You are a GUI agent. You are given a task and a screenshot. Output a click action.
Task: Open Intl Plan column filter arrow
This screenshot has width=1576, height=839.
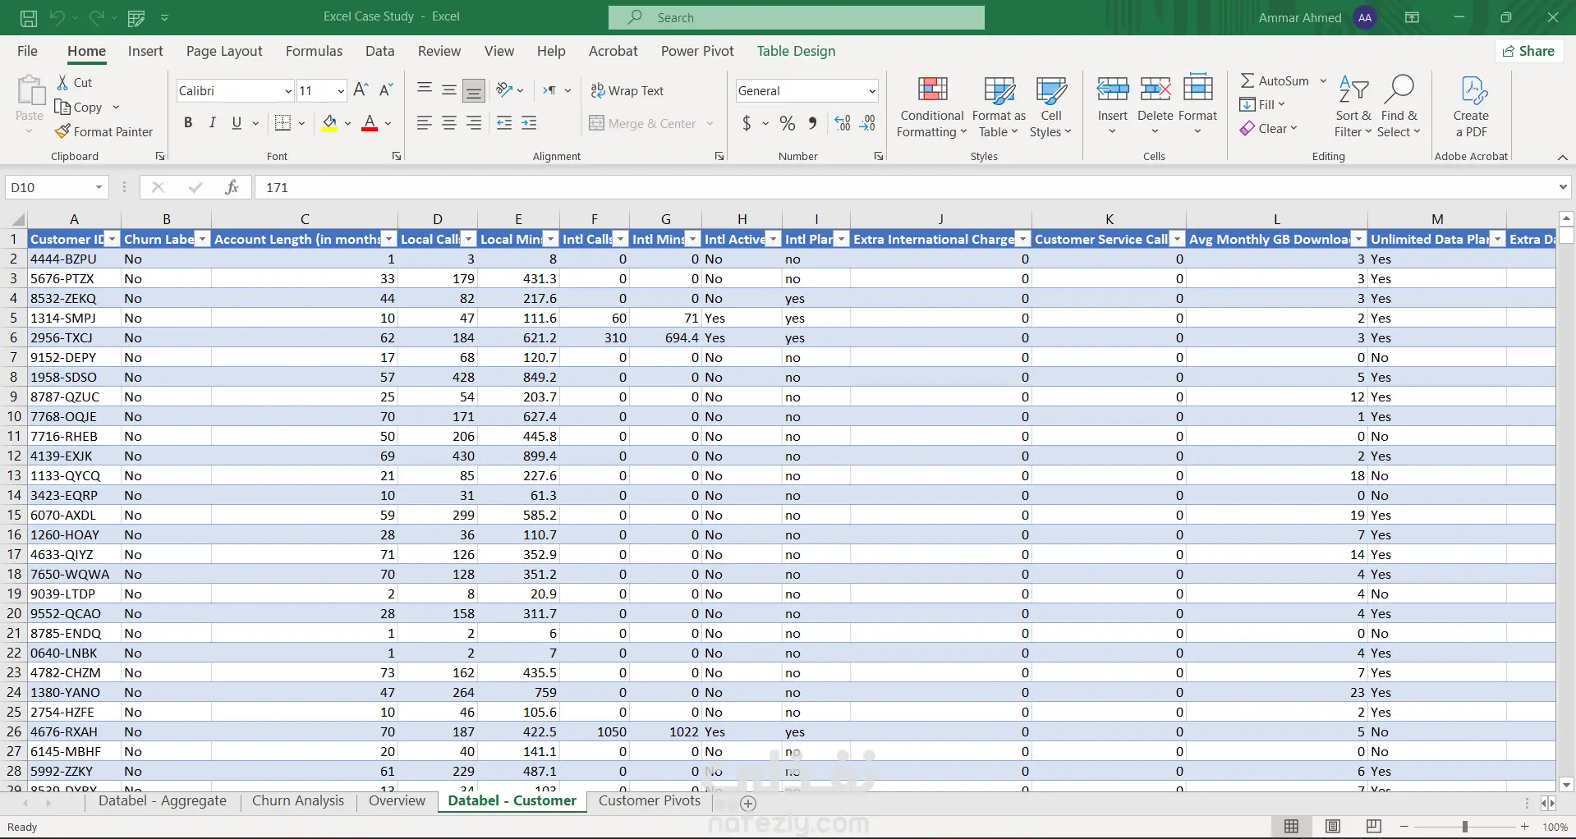(841, 239)
